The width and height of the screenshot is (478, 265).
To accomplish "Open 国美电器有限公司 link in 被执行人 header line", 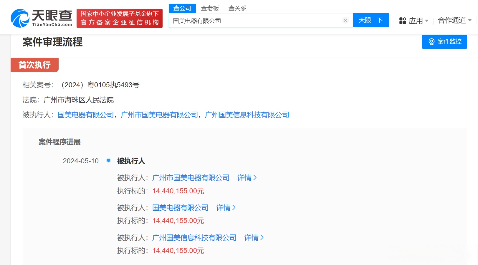I will pyautogui.click(x=86, y=115).
